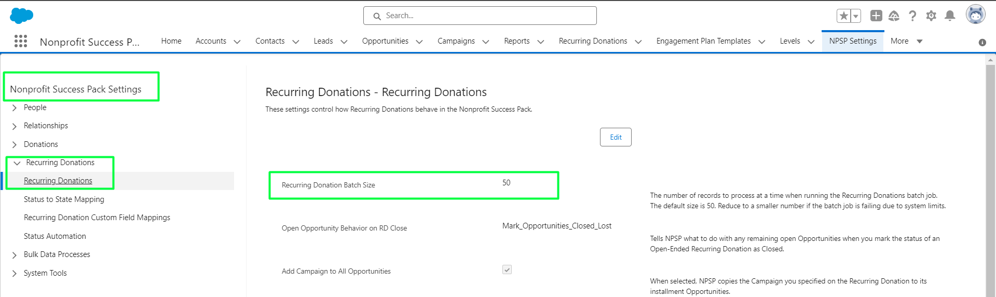
Task: Expand the Levels tab dropdown chevron
Action: click(x=811, y=42)
